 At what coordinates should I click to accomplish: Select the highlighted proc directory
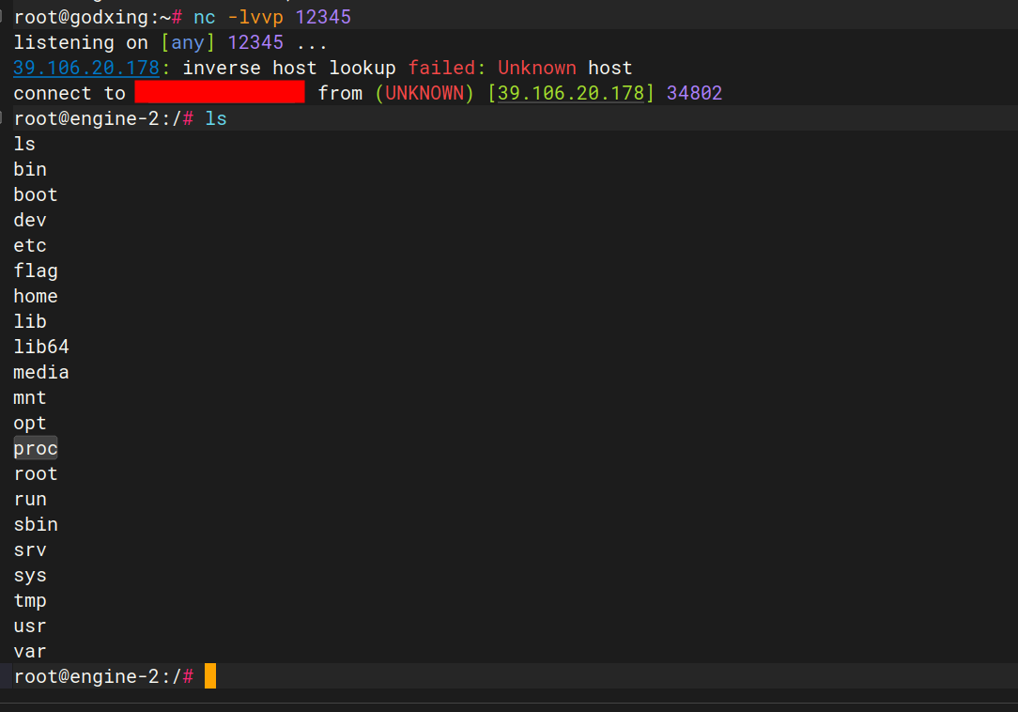pos(35,448)
